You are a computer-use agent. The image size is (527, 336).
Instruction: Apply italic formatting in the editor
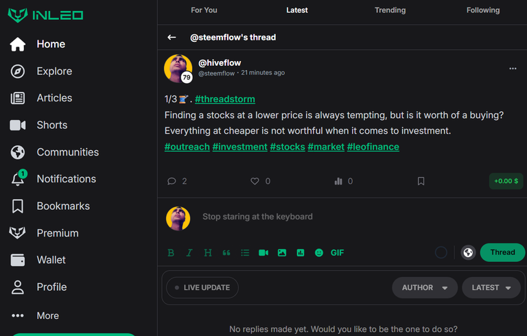[189, 252]
